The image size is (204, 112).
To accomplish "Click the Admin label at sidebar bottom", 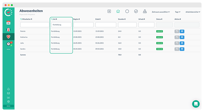I will point(9,106).
